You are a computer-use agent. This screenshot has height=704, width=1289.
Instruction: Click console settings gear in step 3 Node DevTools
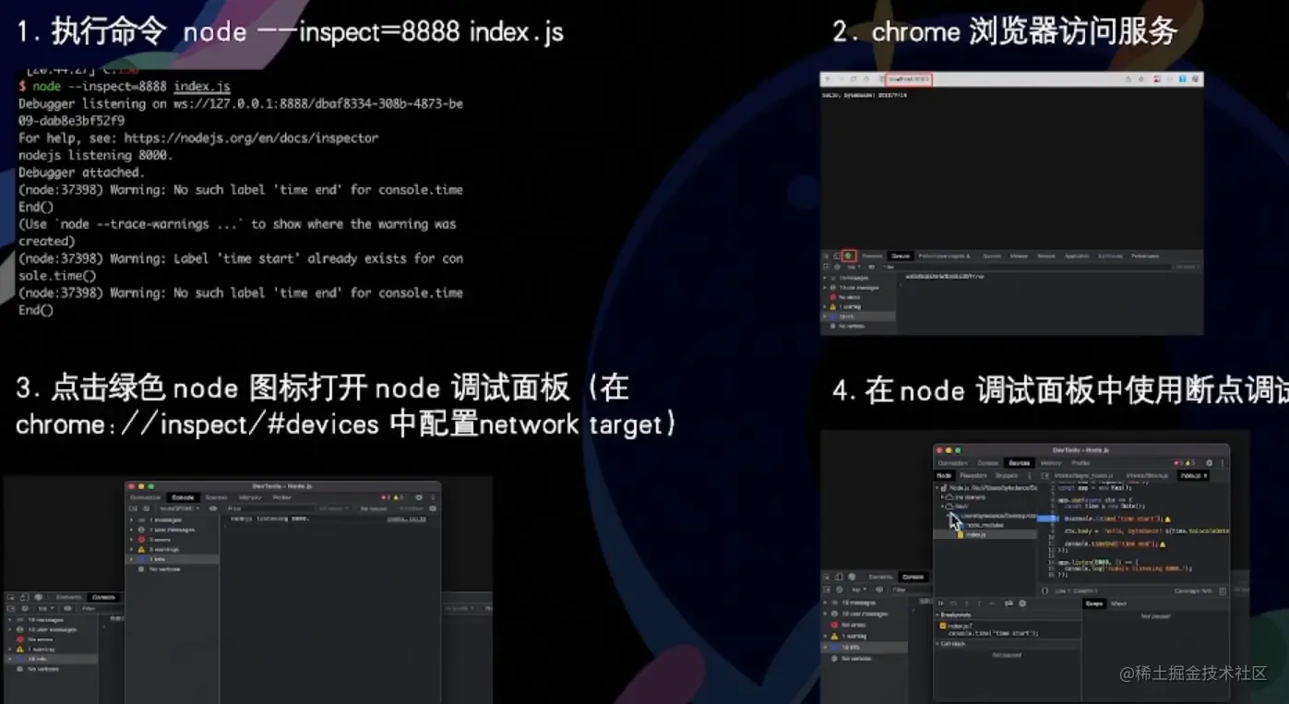(433, 508)
